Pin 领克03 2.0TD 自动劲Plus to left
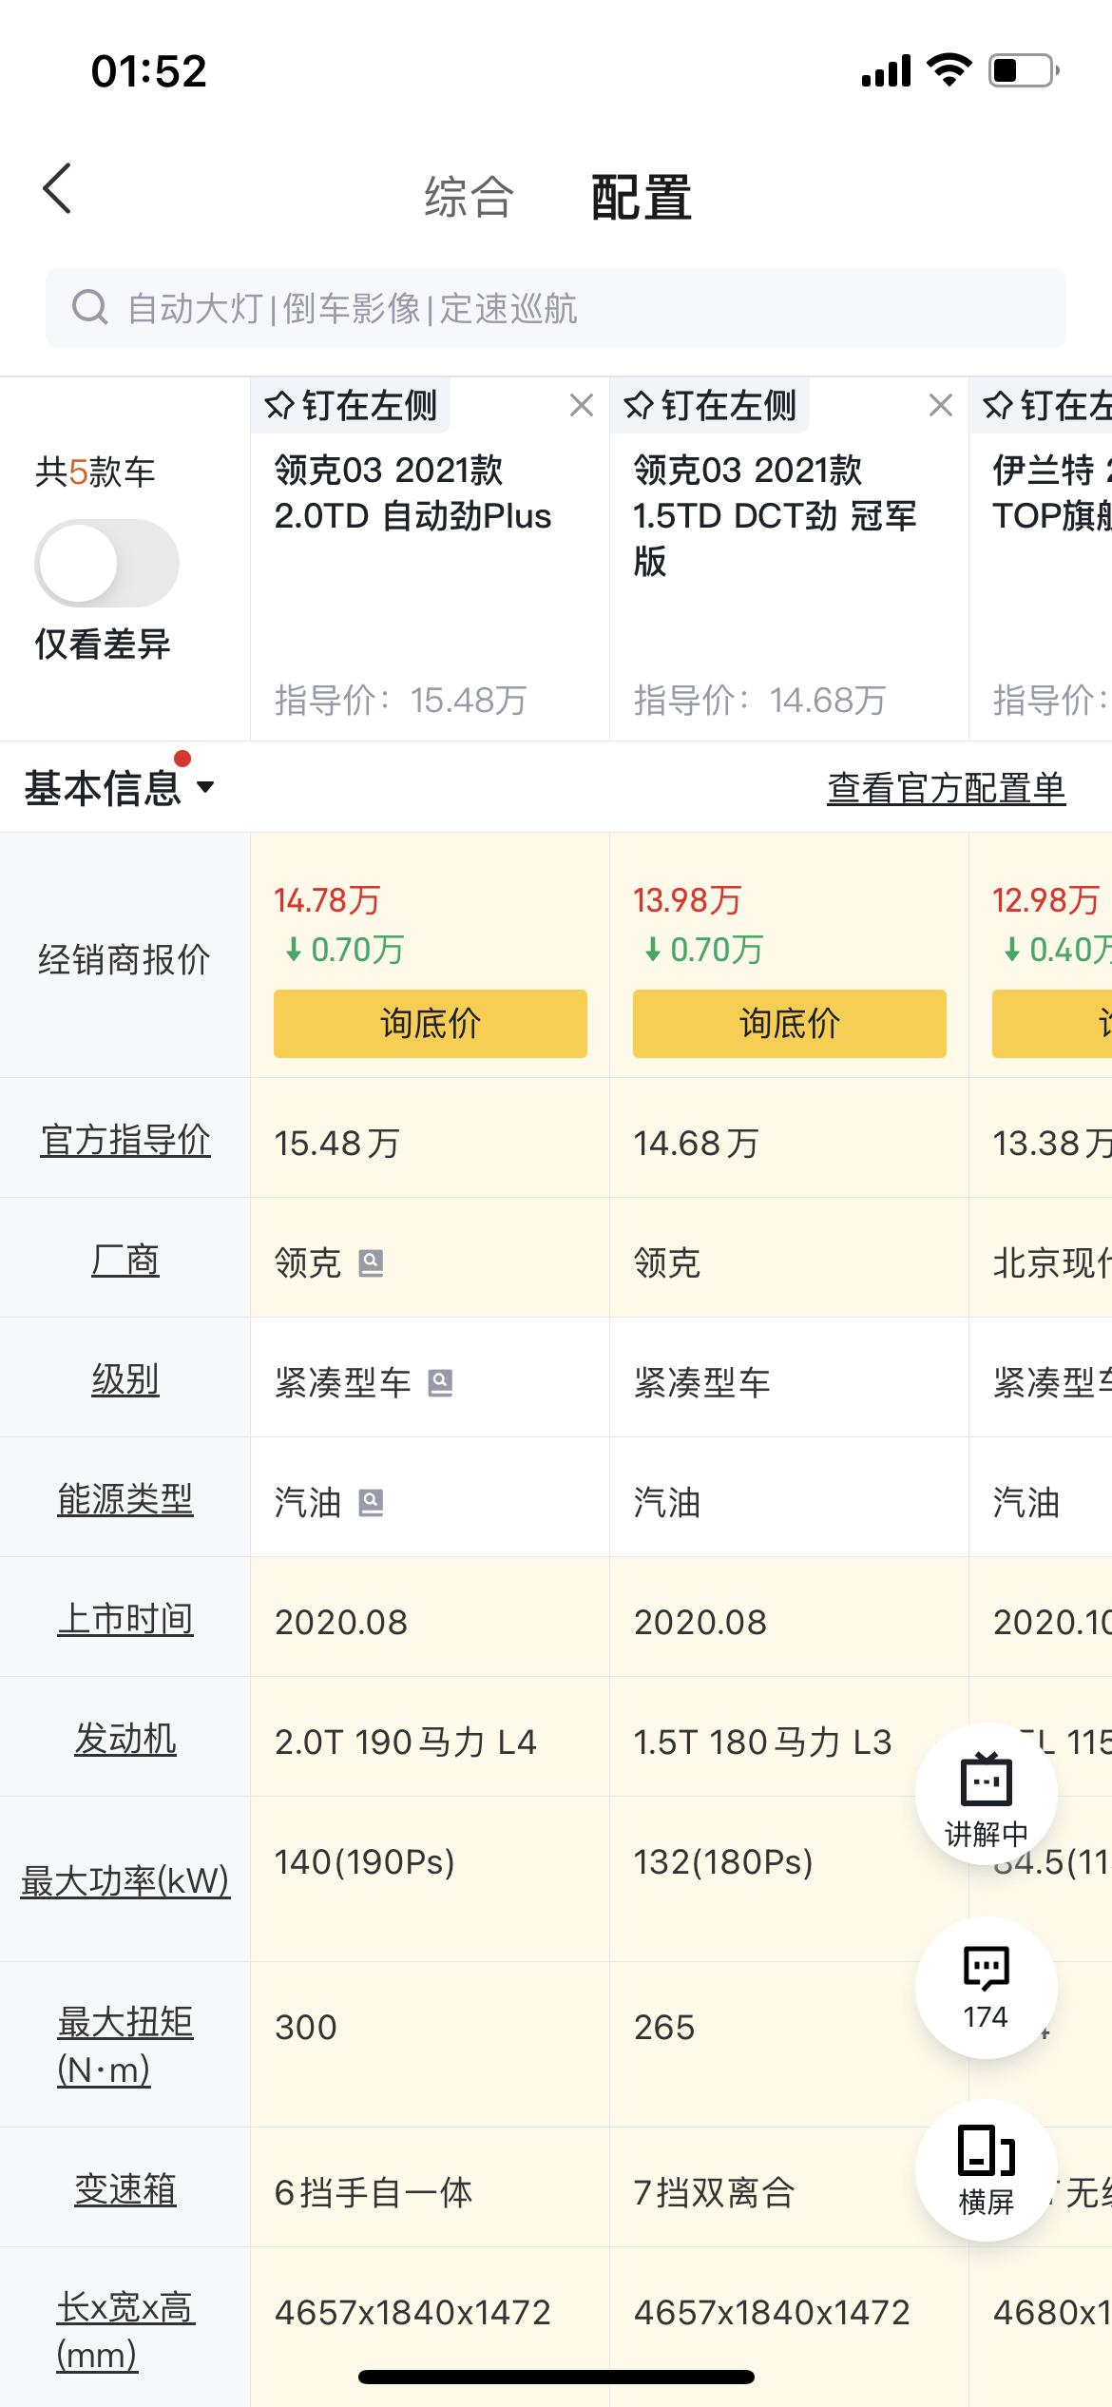Image resolution: width=1112 pixels, height=2407 pixels. (351, 406)
